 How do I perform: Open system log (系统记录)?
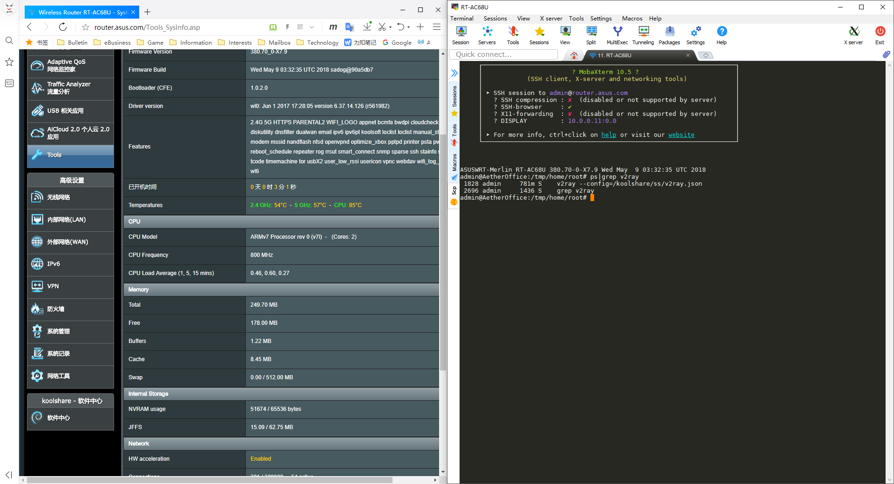[70, 354]
